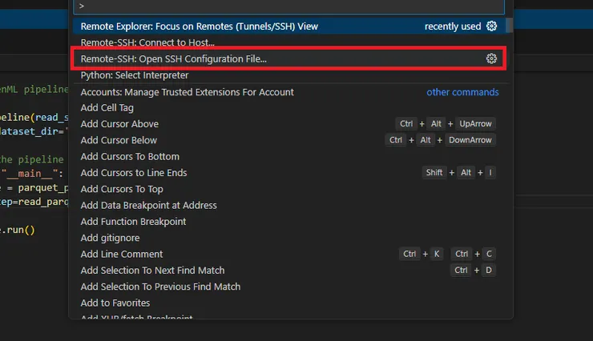The image size is (593, 341).
Task: Click the 'other commands' label
Action: coord(462,92)
